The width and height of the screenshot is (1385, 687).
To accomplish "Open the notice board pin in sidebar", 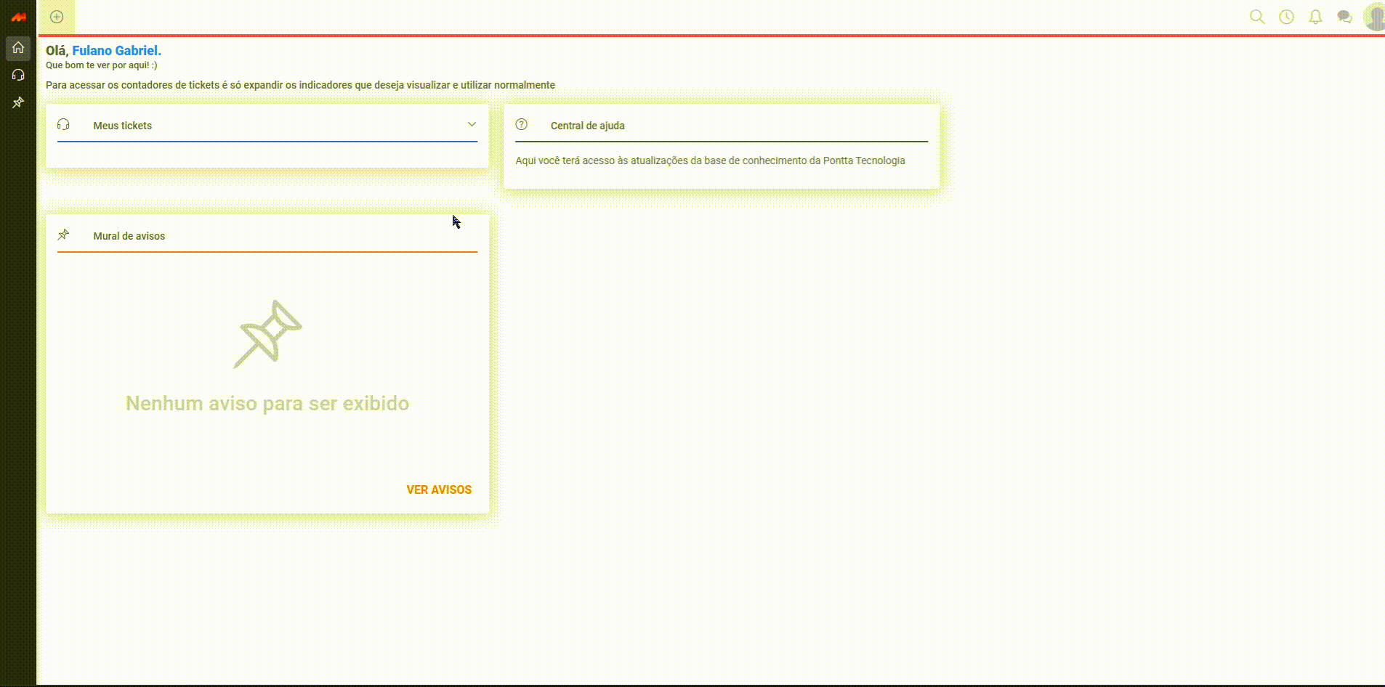I will coord(18,102).
